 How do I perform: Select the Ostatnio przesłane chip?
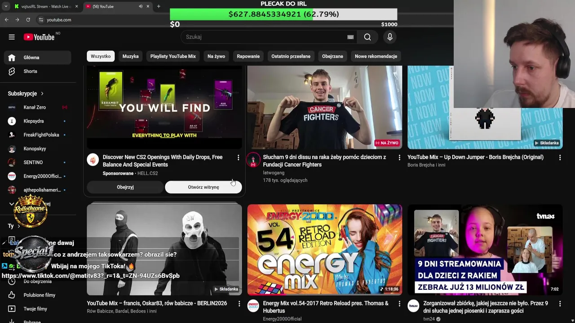[x=291, y=57]
